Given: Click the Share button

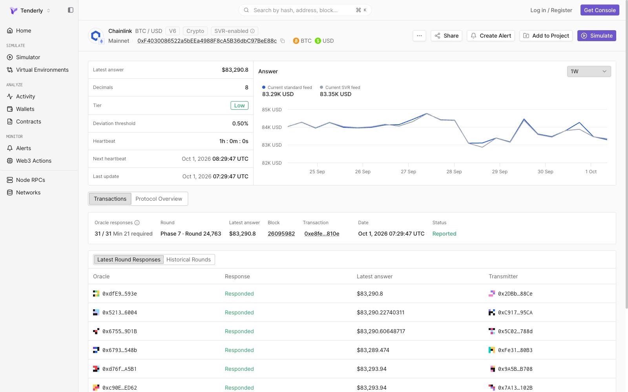Looking at the screenshot, I should [446, 36].
